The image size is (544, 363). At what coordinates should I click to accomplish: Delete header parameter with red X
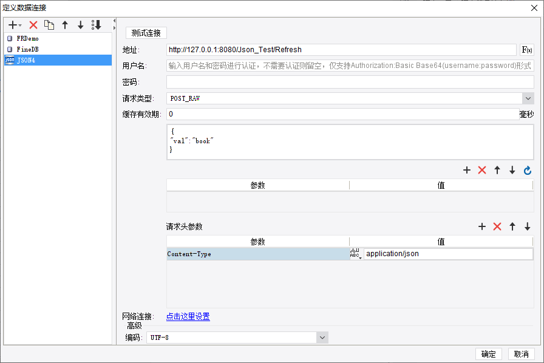click(497, 226)
